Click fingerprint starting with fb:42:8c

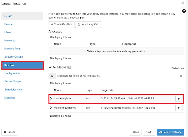[127, 99]
